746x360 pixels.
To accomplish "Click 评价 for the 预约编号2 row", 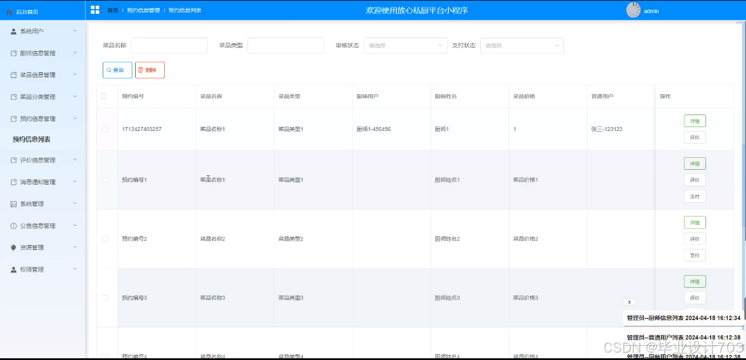I will point(695,239).
